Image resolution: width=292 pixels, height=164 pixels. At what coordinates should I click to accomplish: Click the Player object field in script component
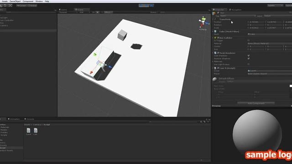pos(270,74)
